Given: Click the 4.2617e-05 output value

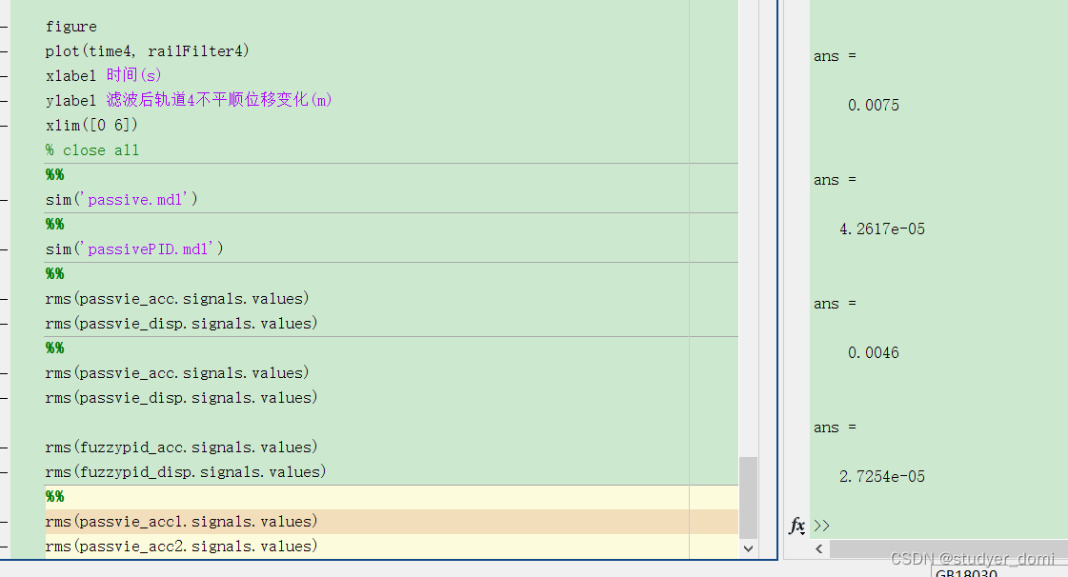Looking at the screenshot, I should click(x=882, y=229).
